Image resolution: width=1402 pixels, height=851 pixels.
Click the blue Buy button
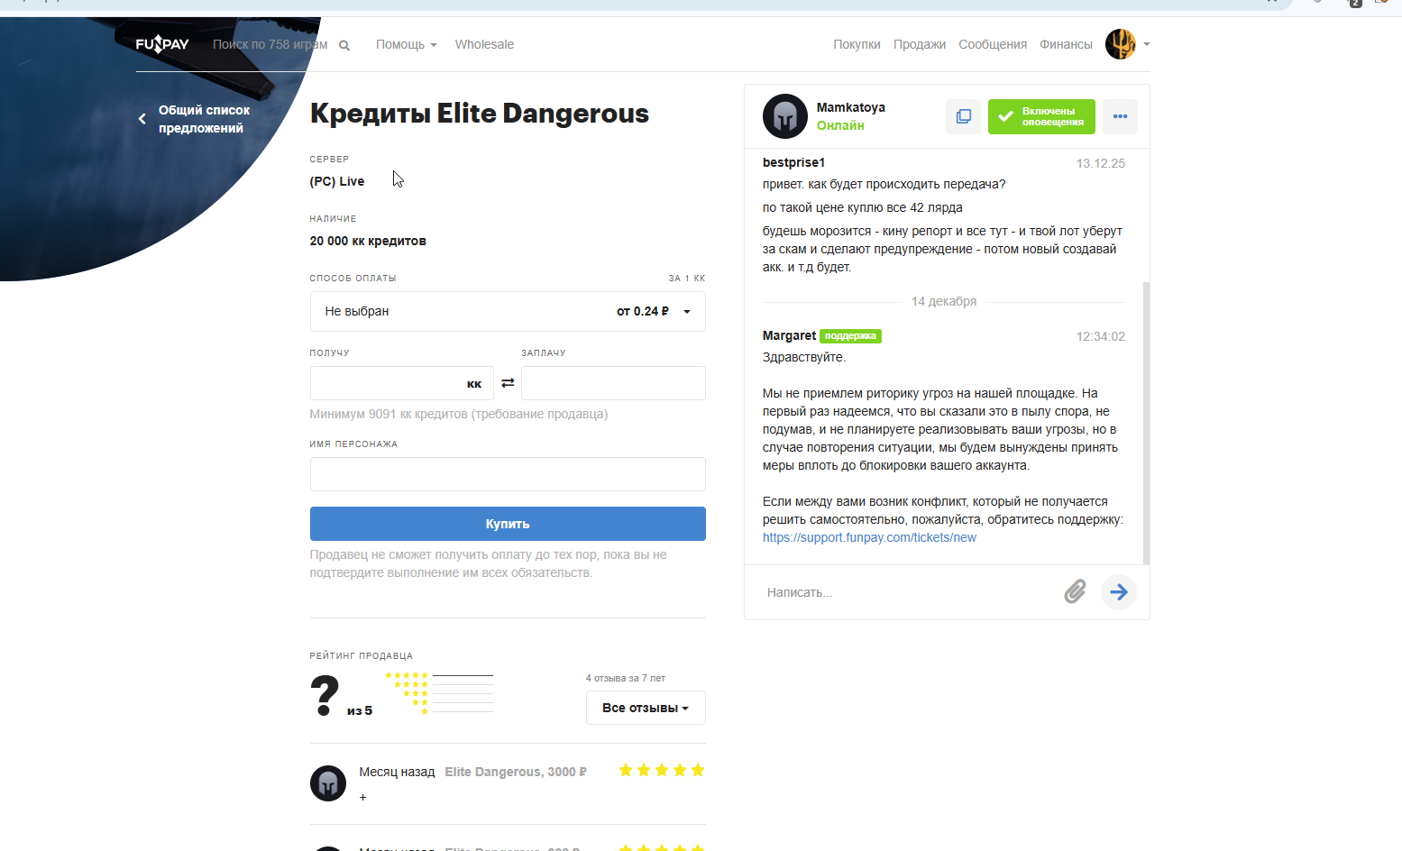pyautogui.click(x=508, y=524)
